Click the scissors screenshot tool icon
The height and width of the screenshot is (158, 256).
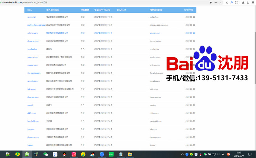click(227, 3)
